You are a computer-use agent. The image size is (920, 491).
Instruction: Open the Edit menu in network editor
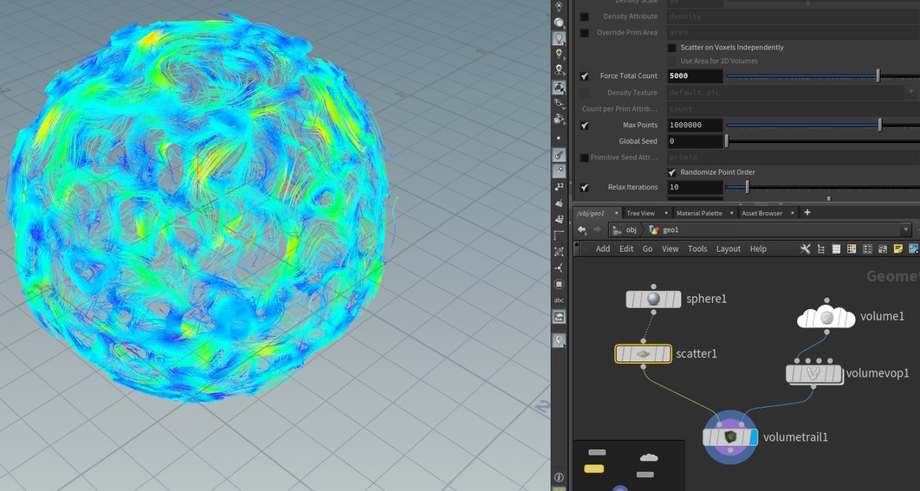click(626, 249)
